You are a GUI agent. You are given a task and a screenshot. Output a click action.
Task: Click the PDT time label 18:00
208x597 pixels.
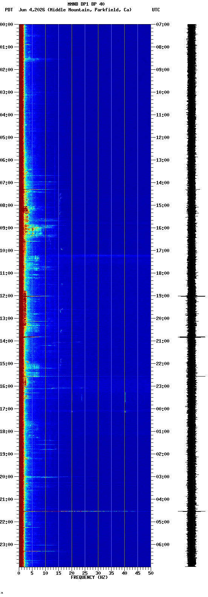click(6, 432)
